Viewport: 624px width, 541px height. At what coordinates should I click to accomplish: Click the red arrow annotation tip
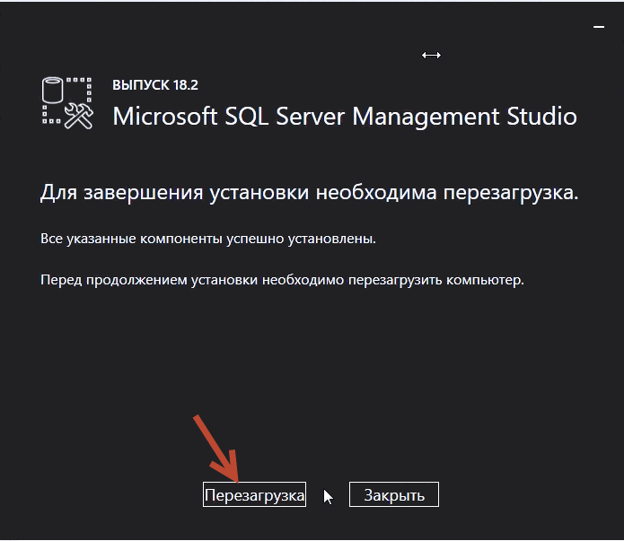(x=236, y=481)
